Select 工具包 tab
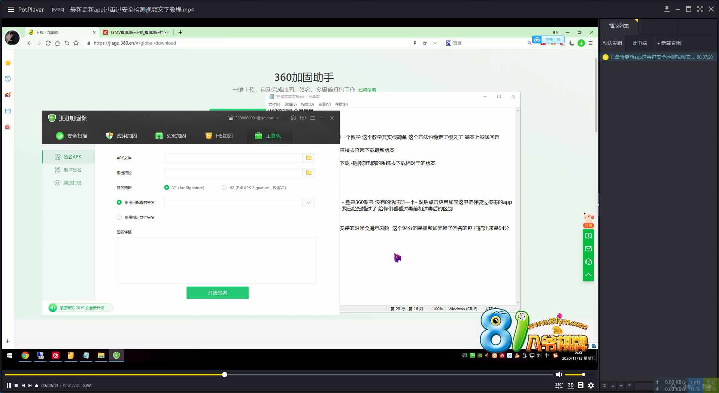The height and width of the screenshot is (393, 719). click(268, 136)
